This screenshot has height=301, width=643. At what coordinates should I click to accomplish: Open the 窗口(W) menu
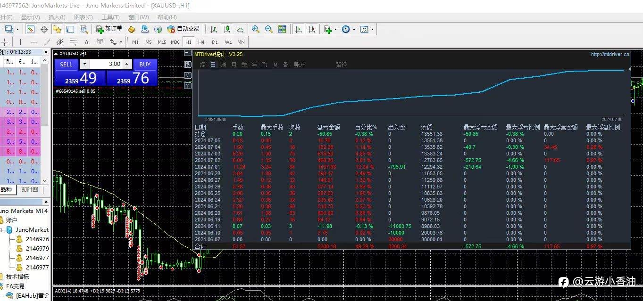click(138, 17)
